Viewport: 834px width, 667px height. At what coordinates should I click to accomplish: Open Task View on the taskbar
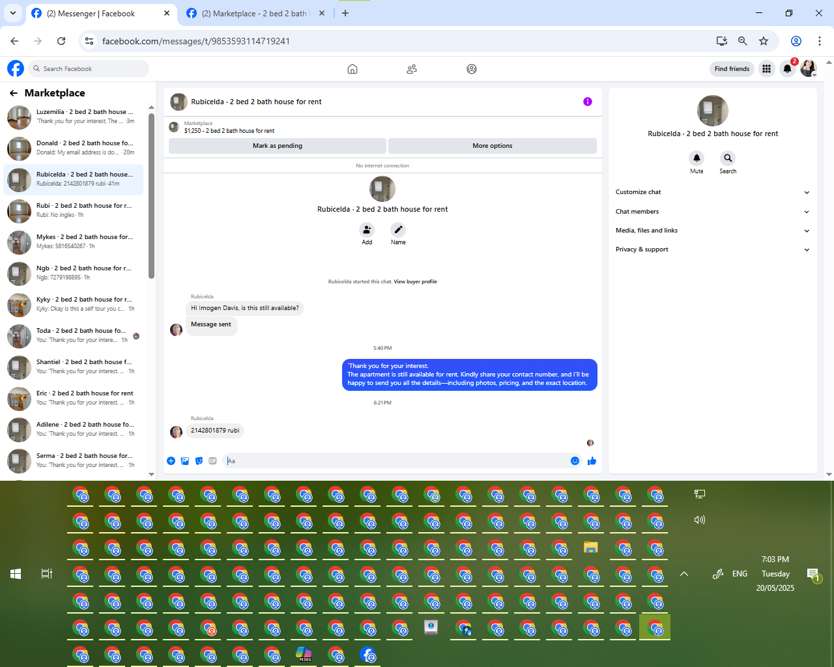[x=46, y=574]
